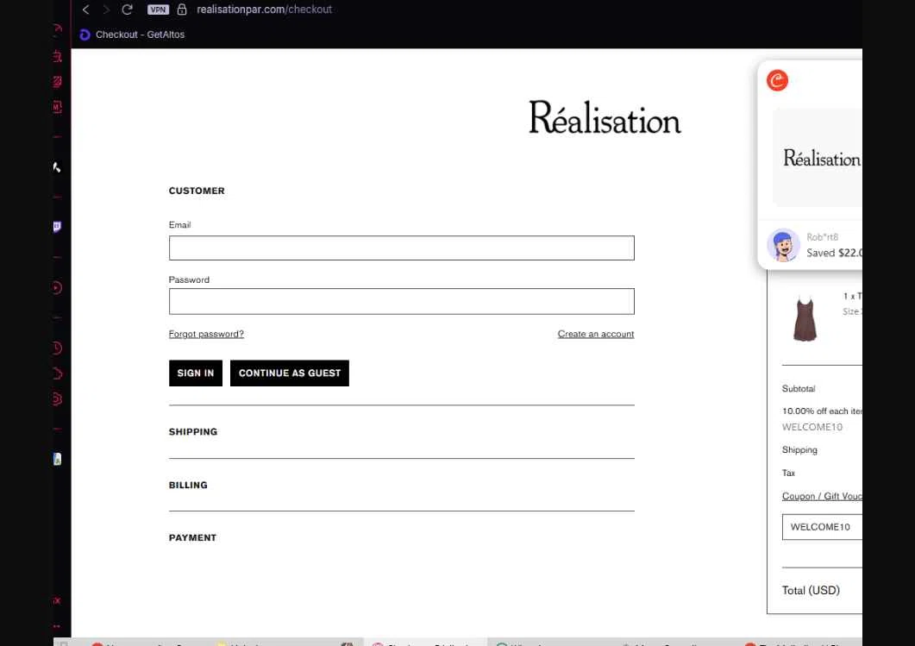Click the red coupon extension logo
The height and width of the screenshot is (646, 915).
tap(777, 80)
